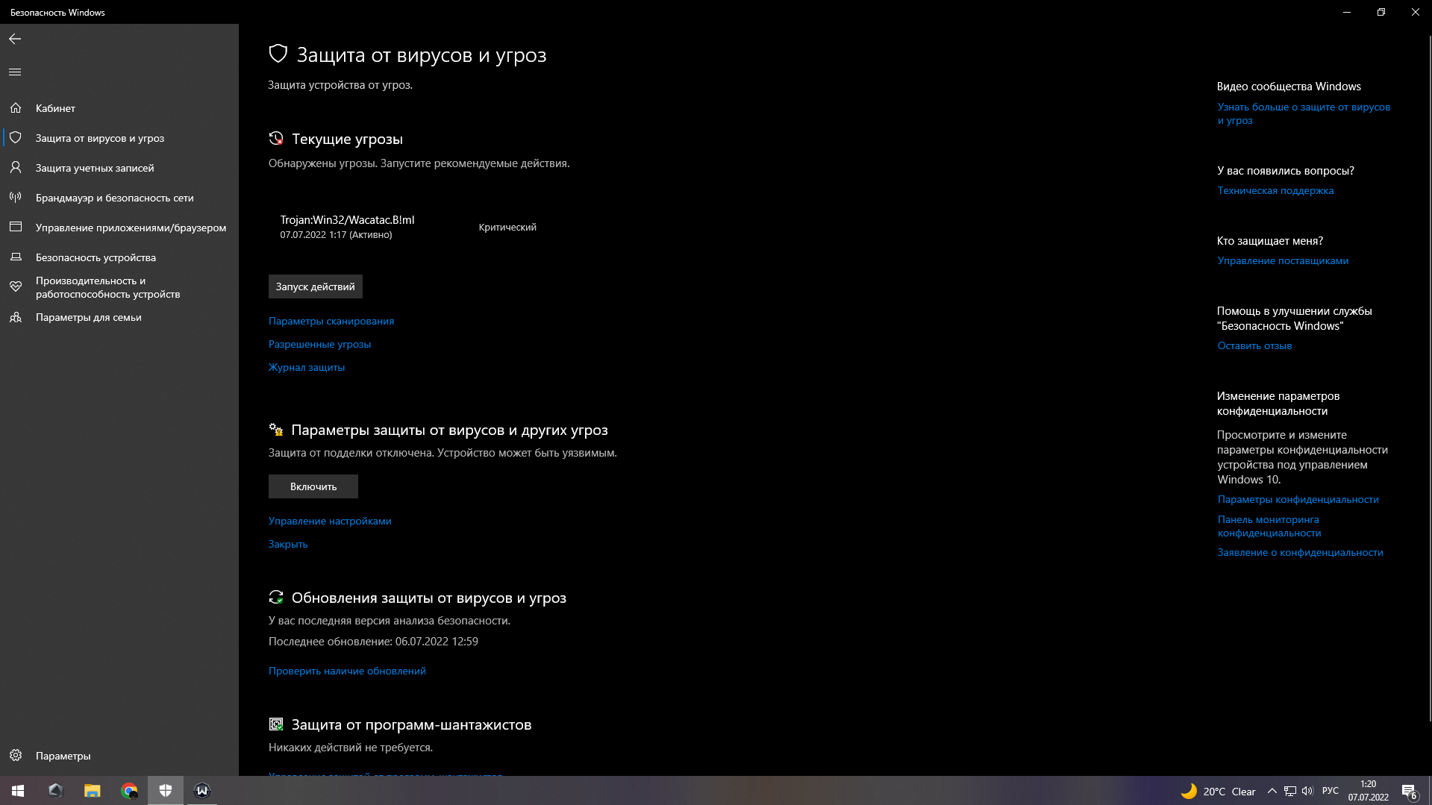This screenshot has height=805, width=1432.
Task: Open Управление приложениями/браузером section
Action: coord(131,228)
